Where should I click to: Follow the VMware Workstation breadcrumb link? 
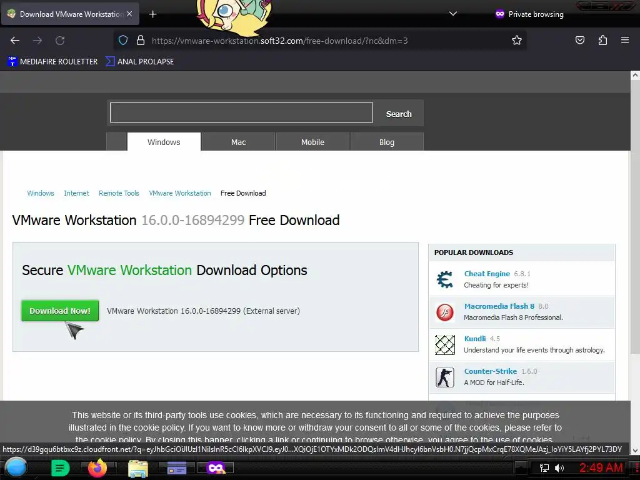[180, 193]
